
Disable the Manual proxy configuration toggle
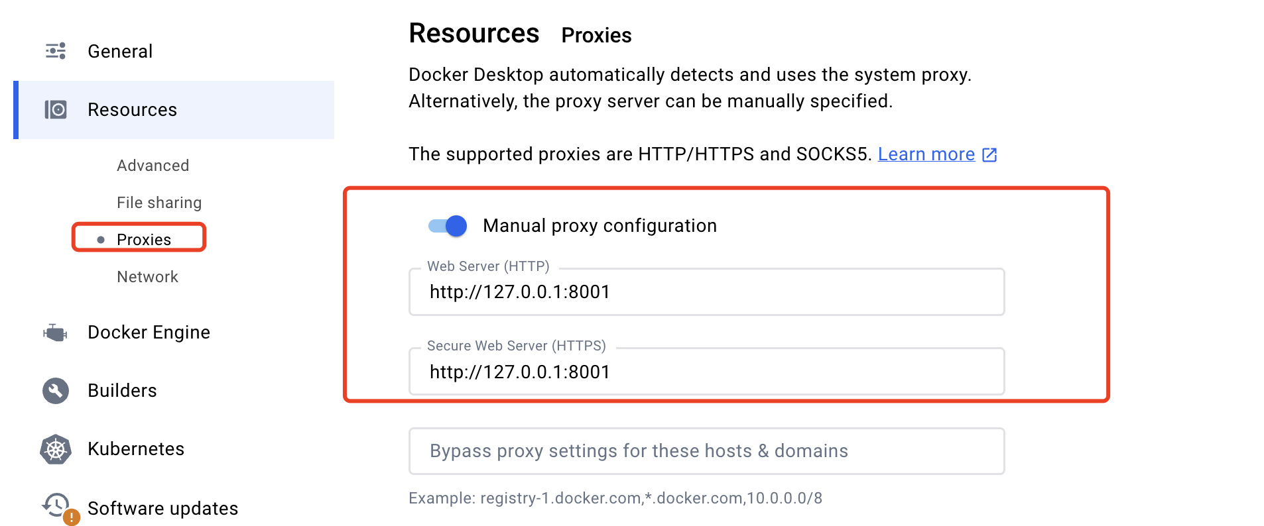tap(448, 226)
